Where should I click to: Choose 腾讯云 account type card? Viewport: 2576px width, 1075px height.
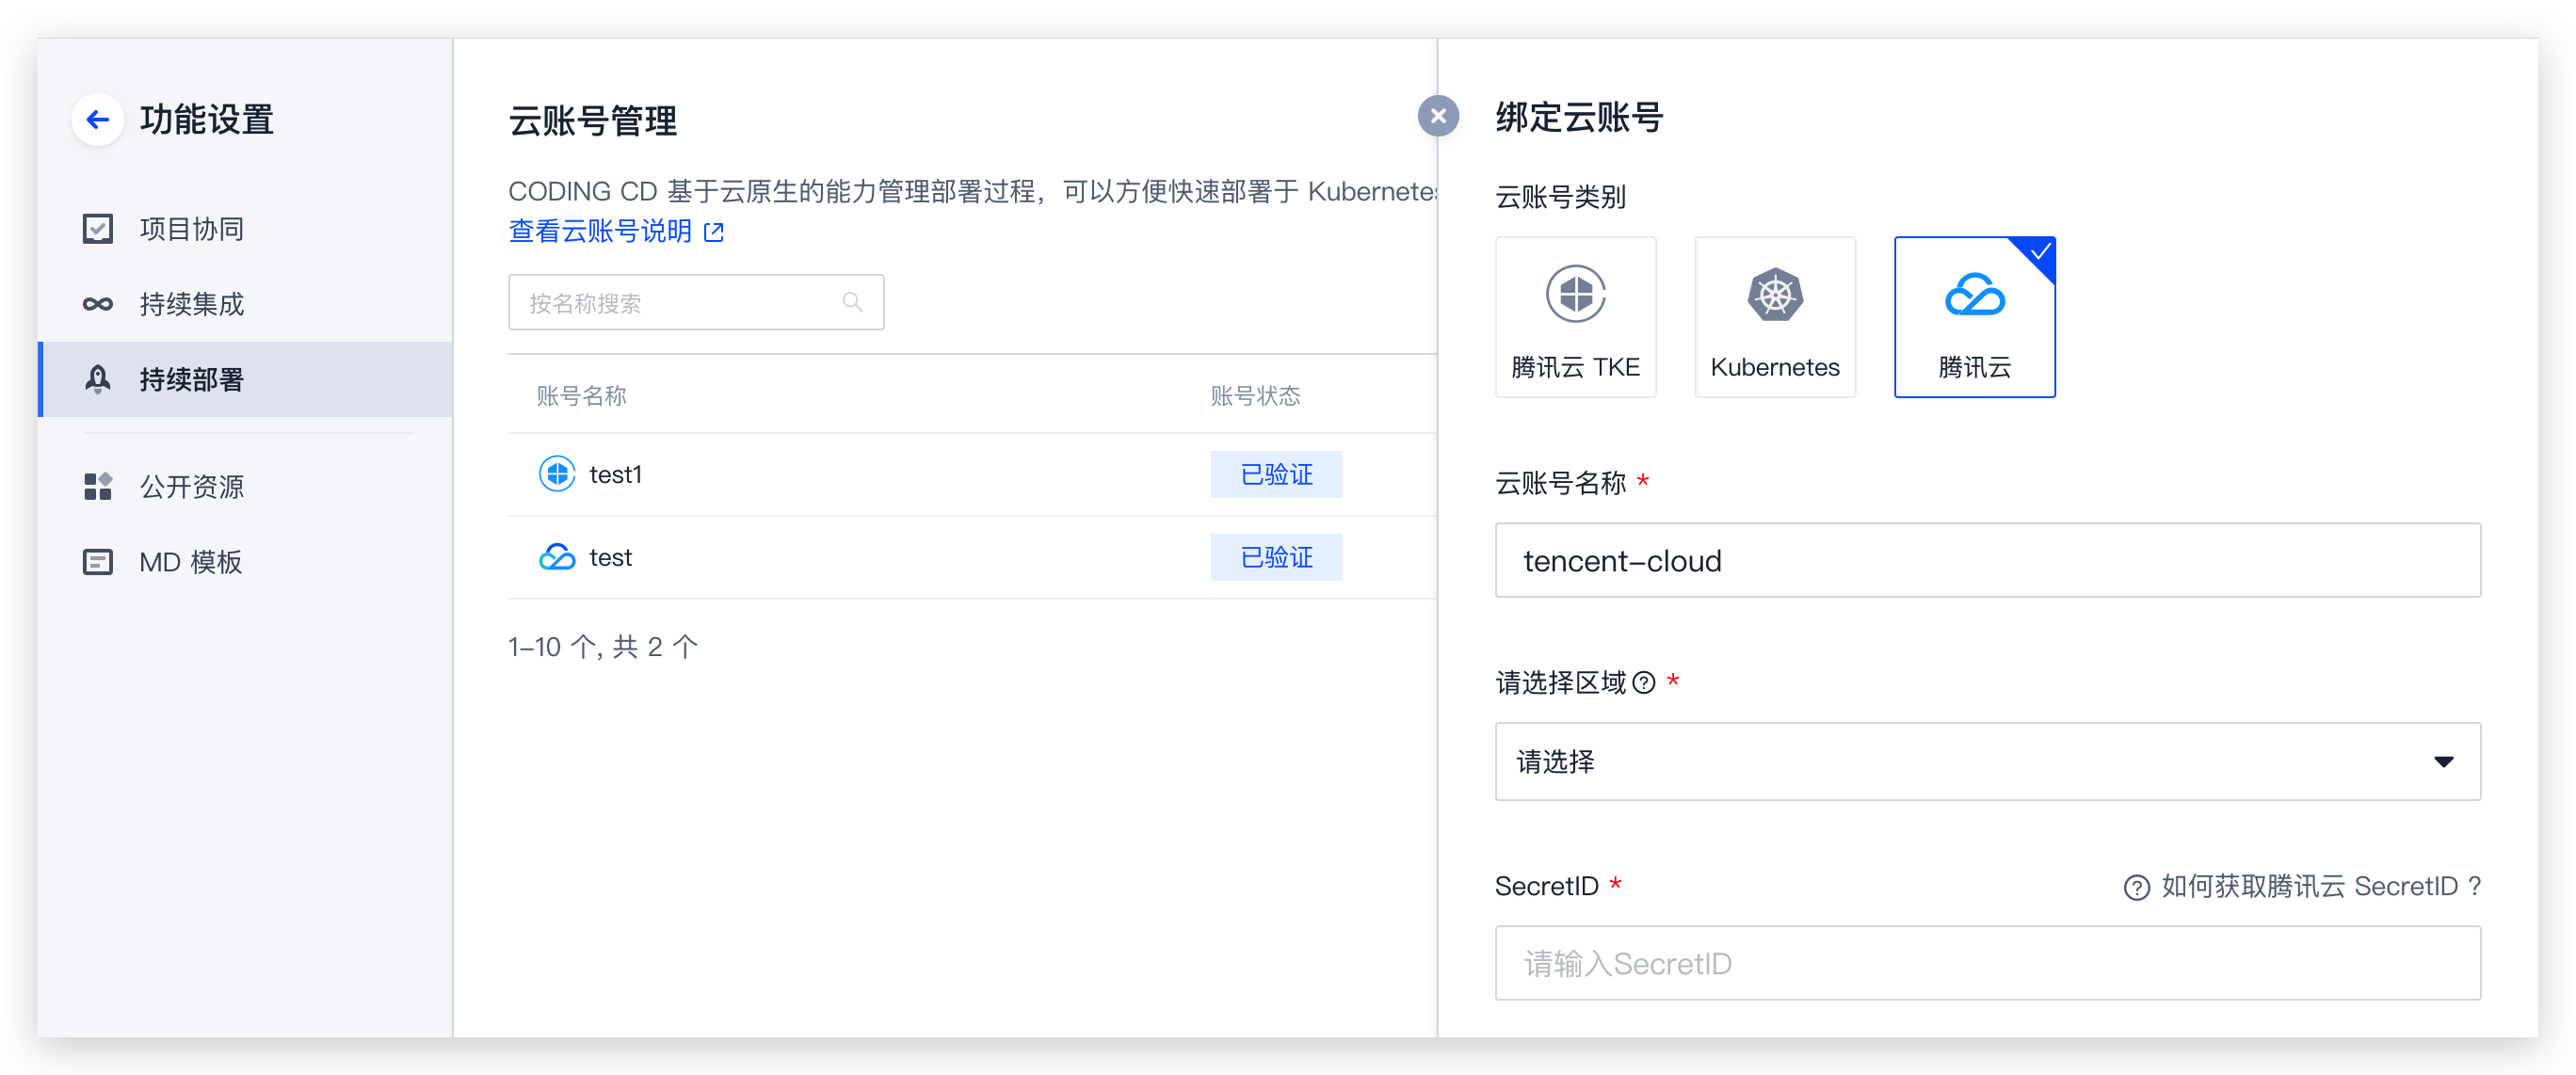(x=1974, y=317)
